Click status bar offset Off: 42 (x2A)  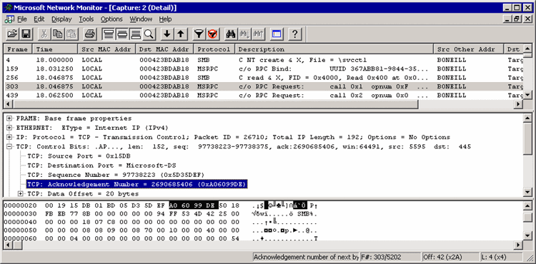[450, 257]
